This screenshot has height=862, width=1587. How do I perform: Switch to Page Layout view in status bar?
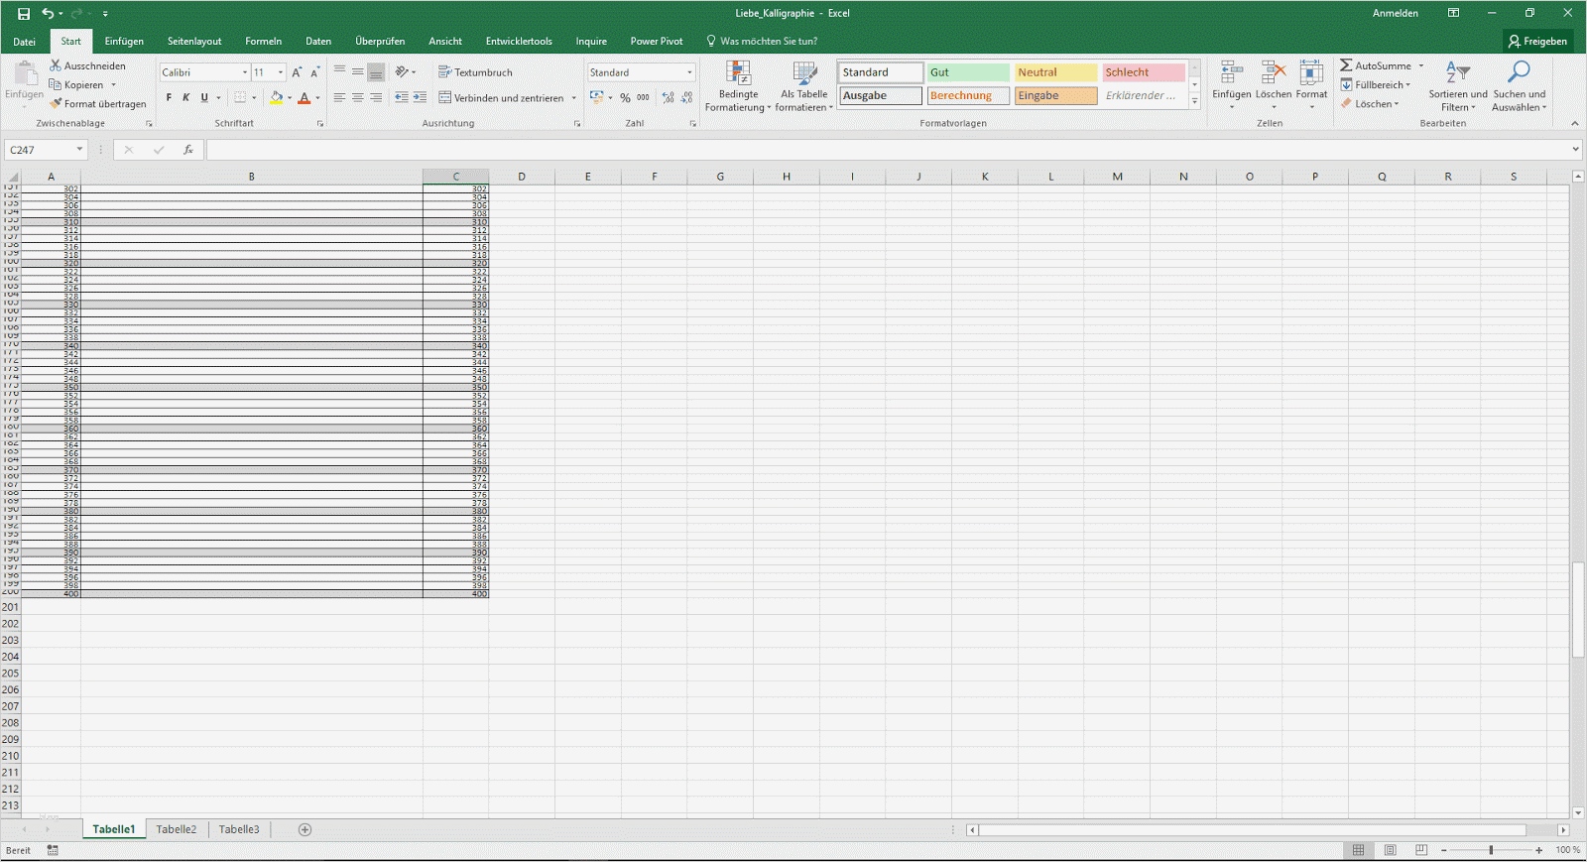1391,850
